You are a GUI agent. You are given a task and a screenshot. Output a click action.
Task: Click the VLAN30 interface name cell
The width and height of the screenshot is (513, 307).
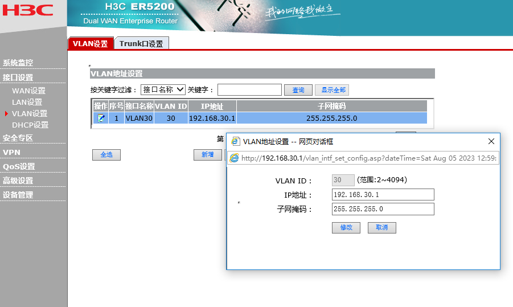(139, 118)
